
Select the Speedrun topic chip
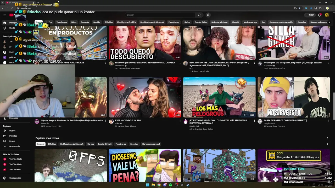(134, 144)
